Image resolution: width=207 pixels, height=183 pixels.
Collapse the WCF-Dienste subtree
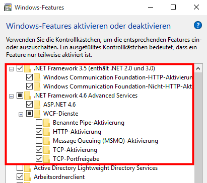(x=21, y=114)
